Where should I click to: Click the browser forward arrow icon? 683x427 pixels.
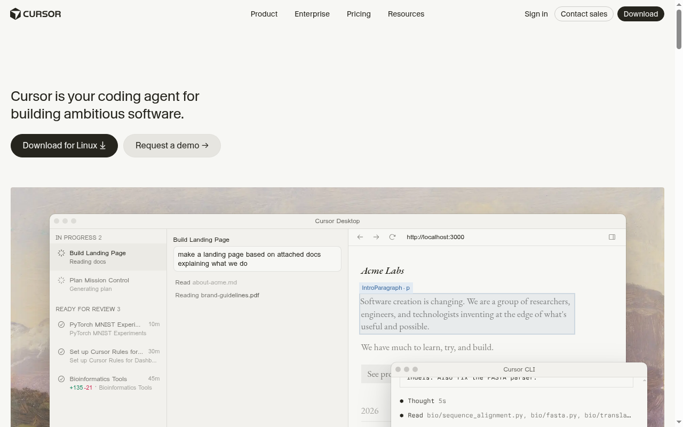point(376,237)
